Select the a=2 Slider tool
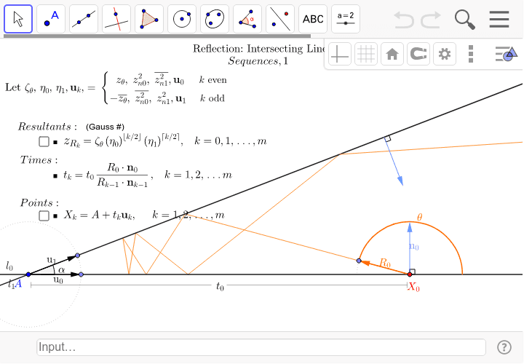Image resolution: width=524 pixels, height=364 pixels. pos(346,19)
